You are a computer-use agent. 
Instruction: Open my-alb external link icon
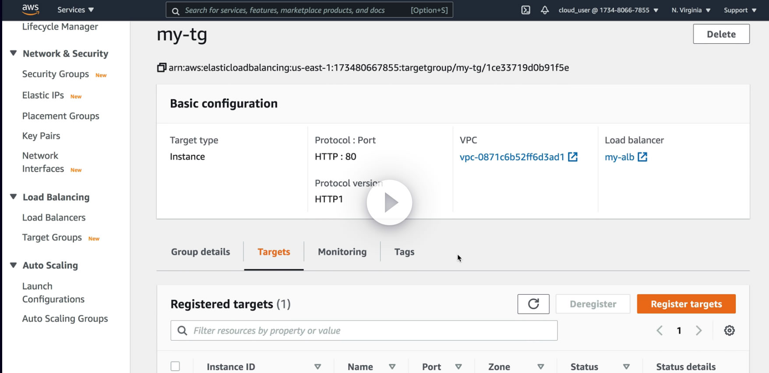pyautogui.click(x=642, y=157)
